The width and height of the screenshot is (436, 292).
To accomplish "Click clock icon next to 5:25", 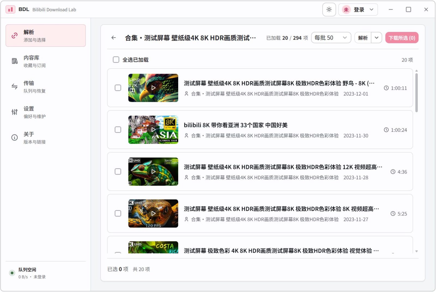I will point(393,214).
